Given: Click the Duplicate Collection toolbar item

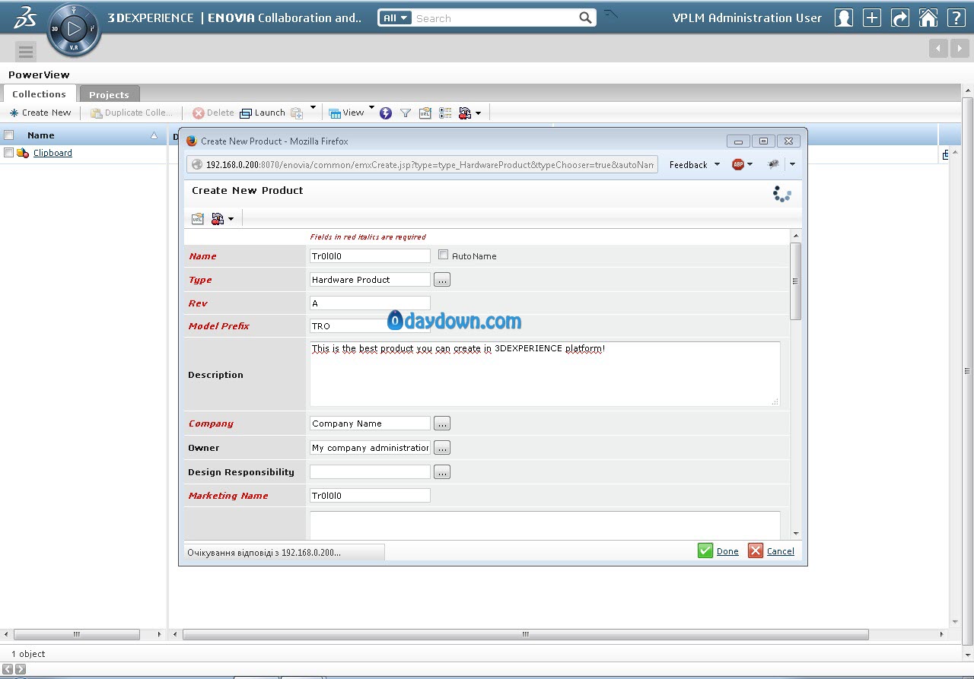Looking at the screenshot, I should (x=132, y=113).
